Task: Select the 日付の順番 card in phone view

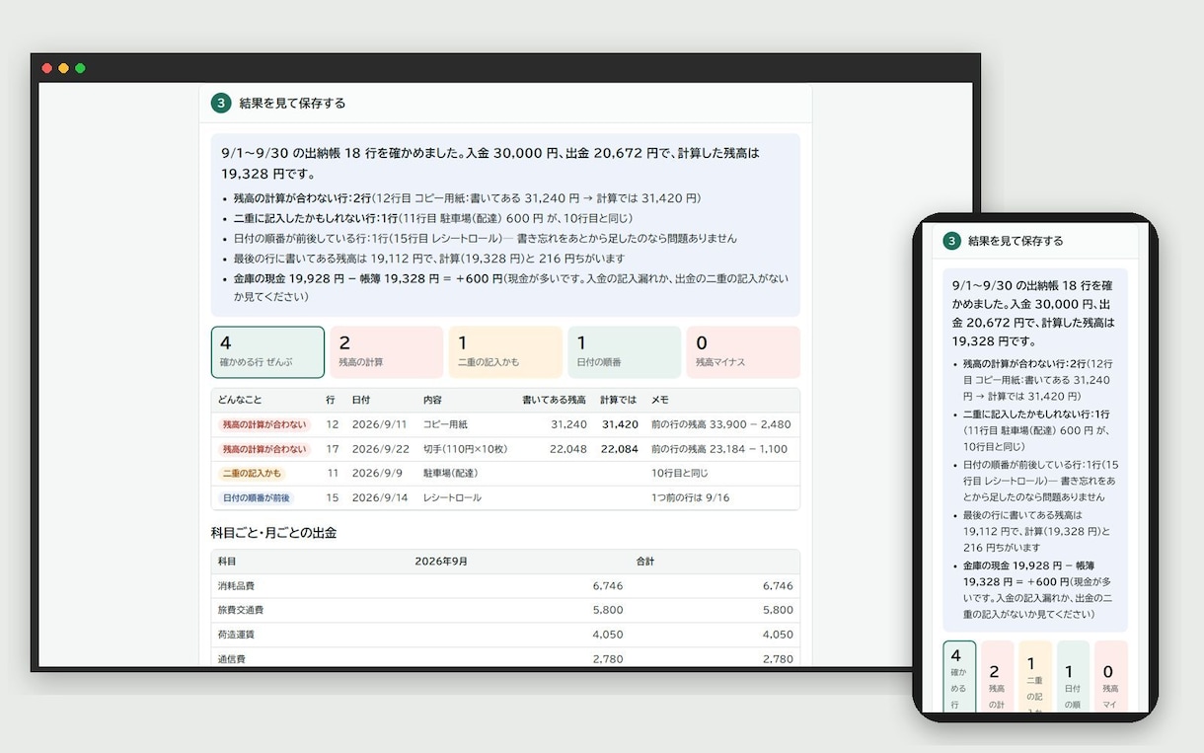Action: pos(1073,677)
